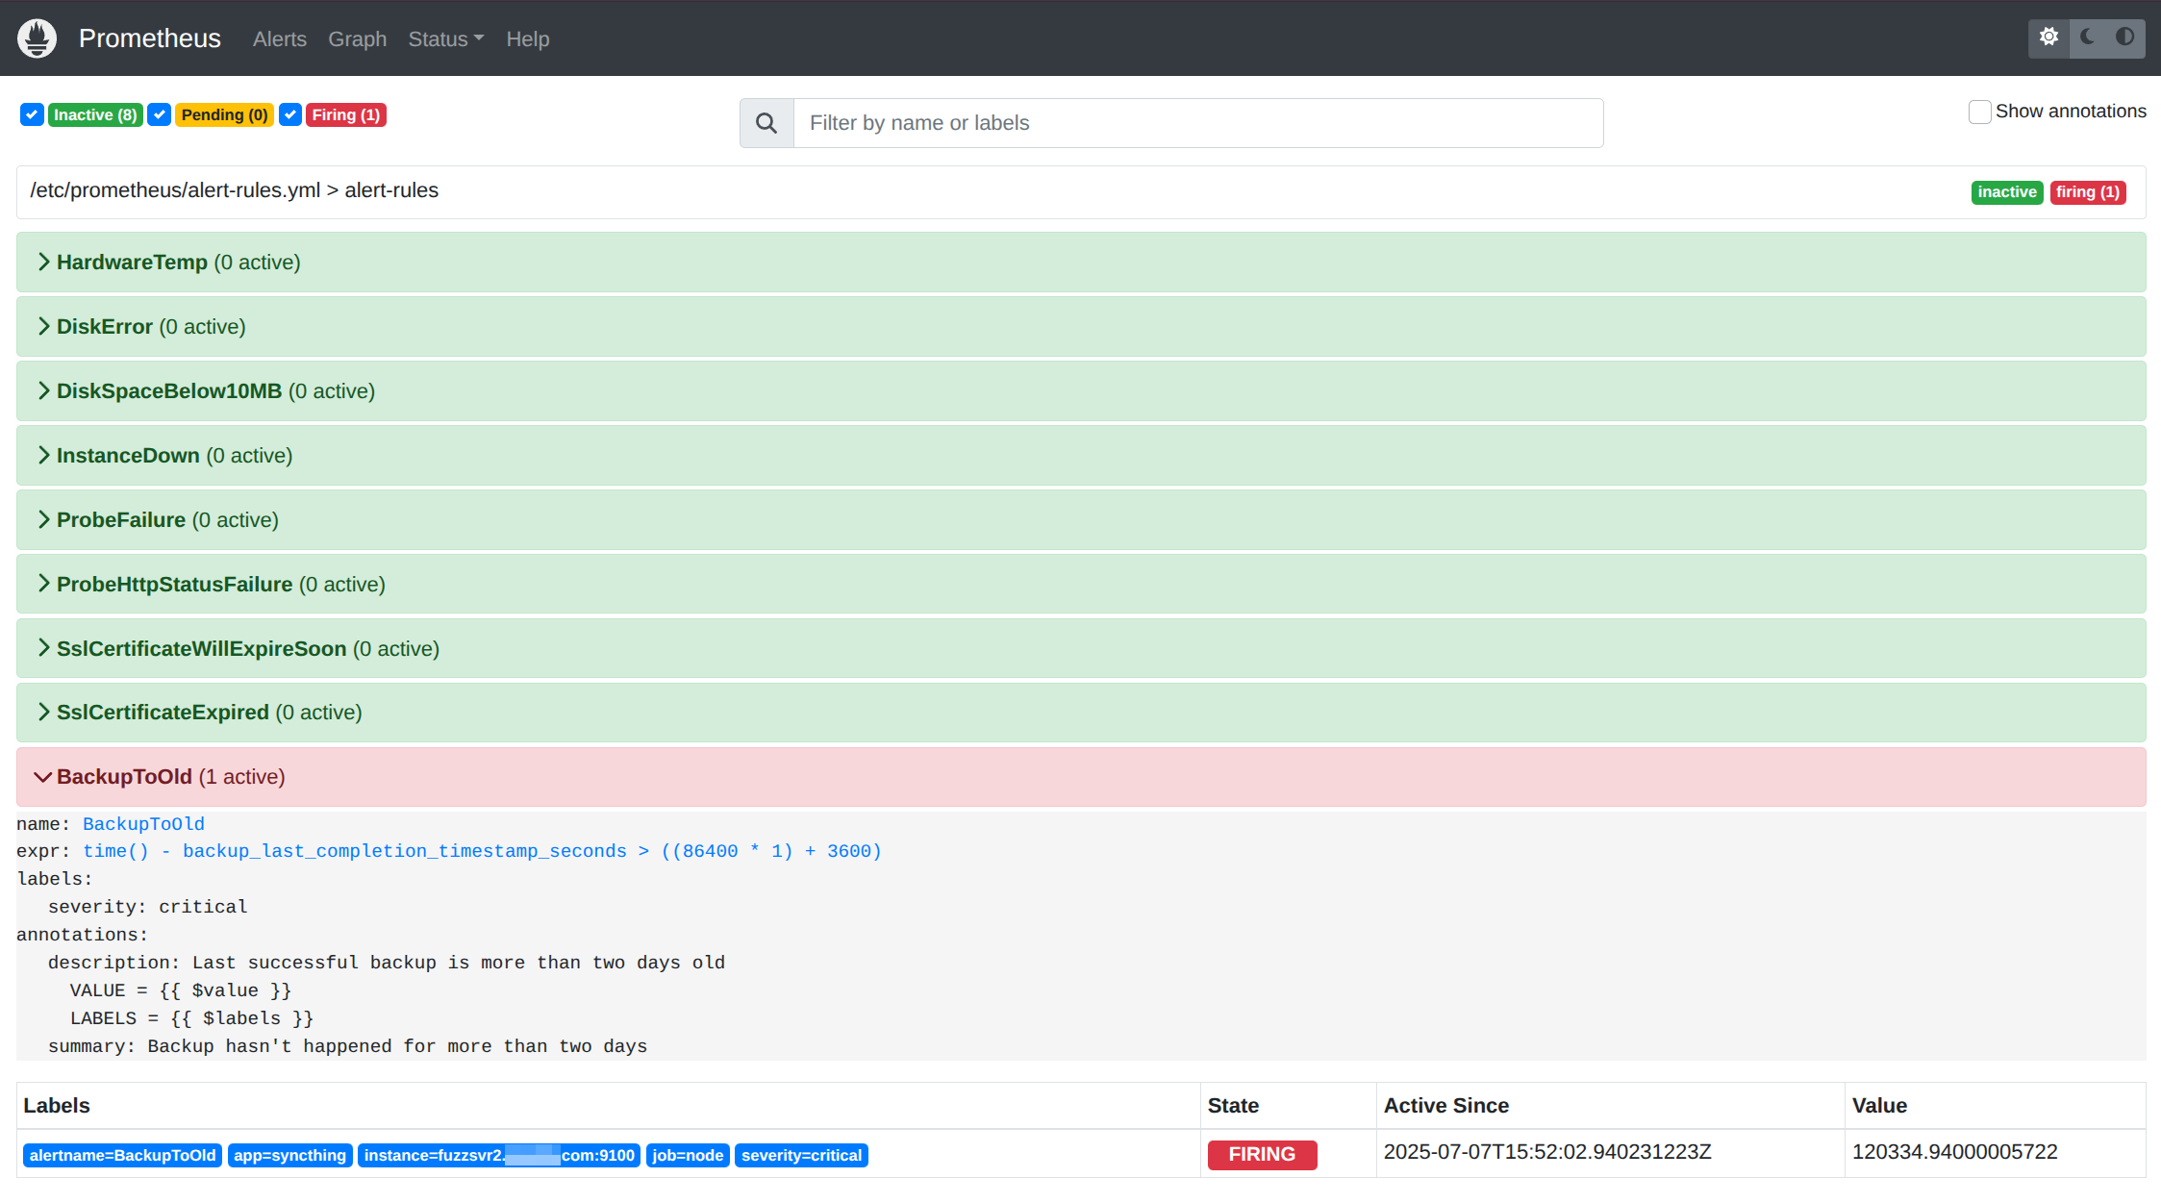2161x1203 pixels.
Task: Click the description line of BackupToOld rule
Action: click(387, 963)
